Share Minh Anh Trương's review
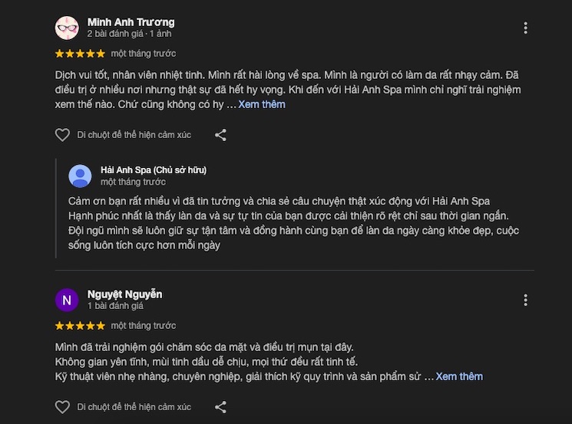 point(220,135)
